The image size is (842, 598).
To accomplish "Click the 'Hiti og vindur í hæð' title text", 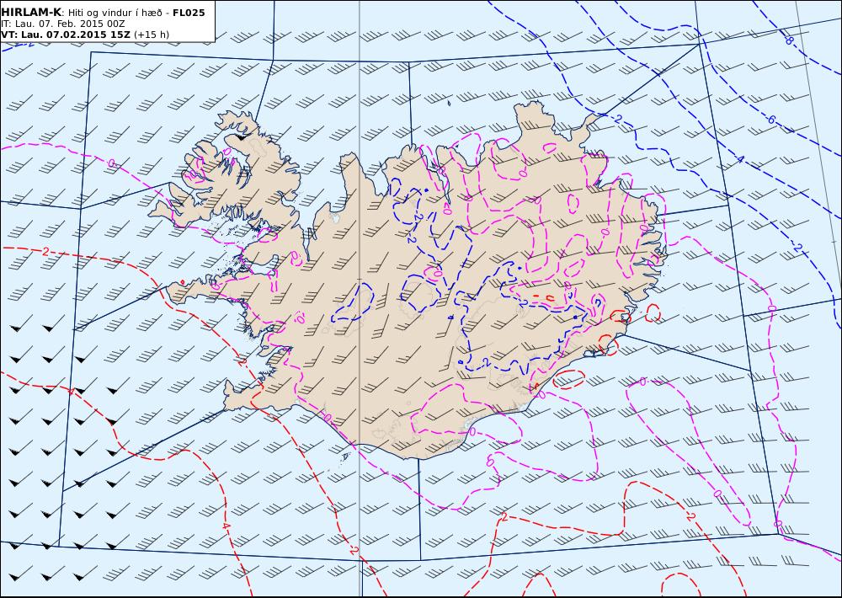I will (115, 13).
